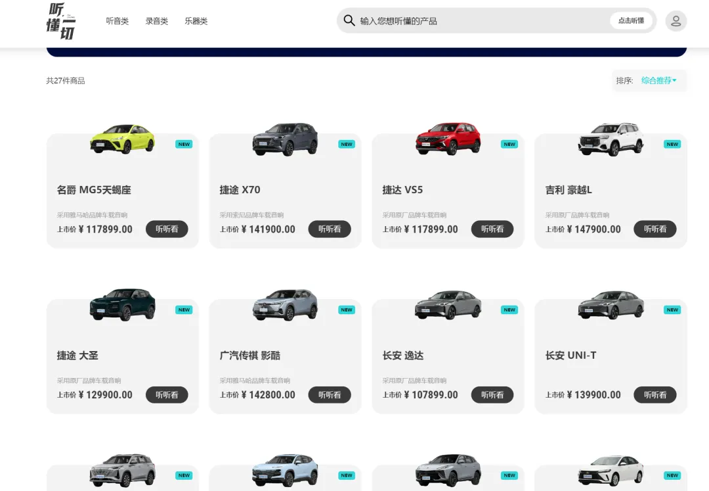Screen dimensions: 709x491
Task: Click 采用索尼品牌车载音响 under 捷途 X70
Action: click(252, 215)
